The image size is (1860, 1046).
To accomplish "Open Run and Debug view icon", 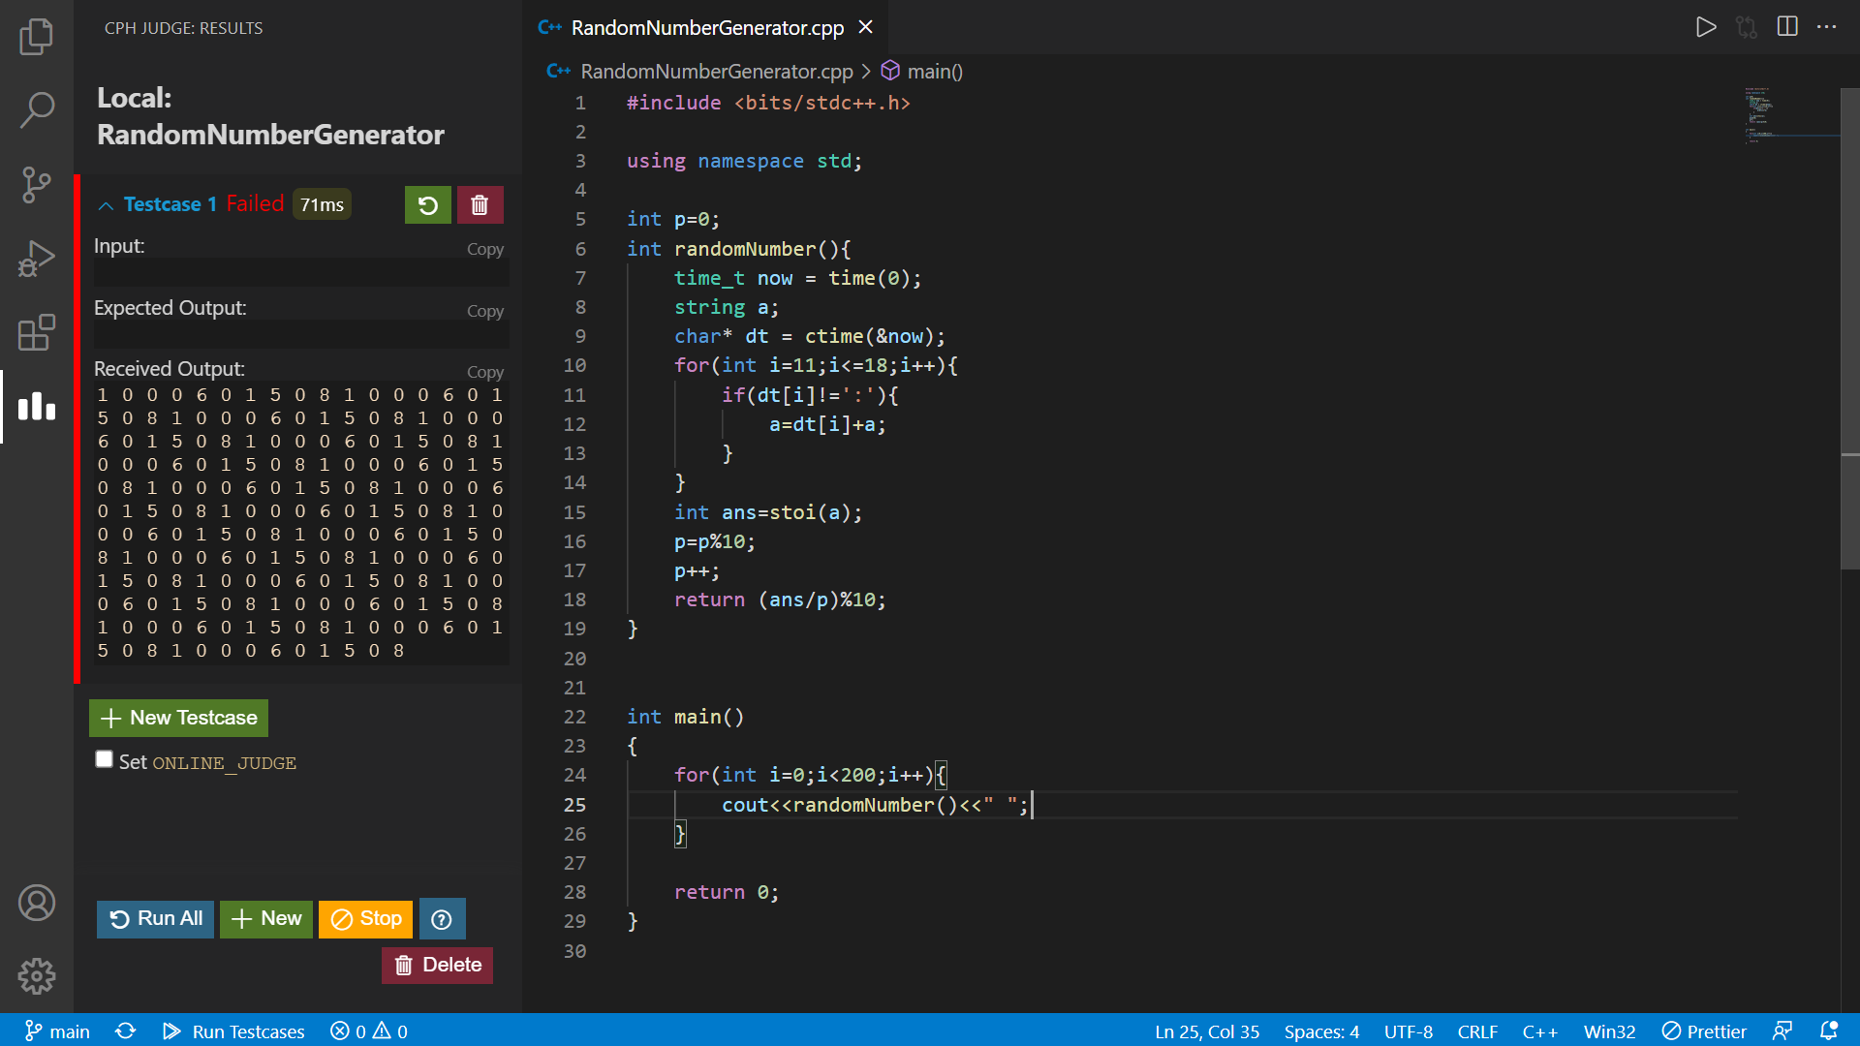I will click(36, 259).
